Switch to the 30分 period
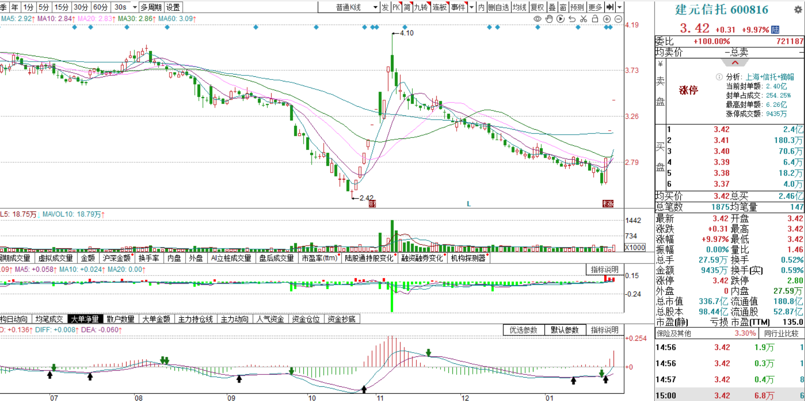This screenshot has height=401, width=805. pos(81,7)
